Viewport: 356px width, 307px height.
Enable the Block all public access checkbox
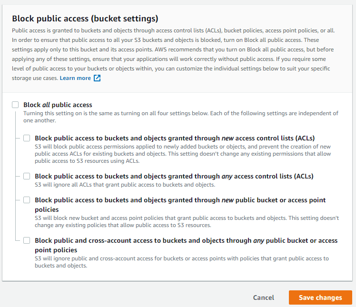pos(16,105)
